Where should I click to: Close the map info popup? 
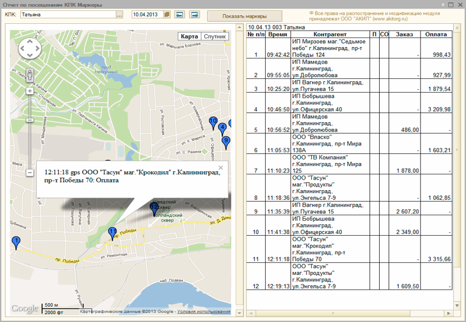(x=221, y=168)
